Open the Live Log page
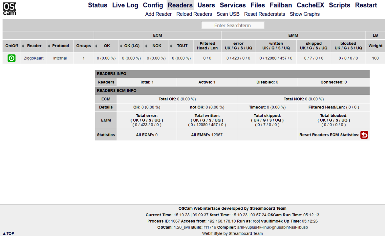Viewport: 385px width, 236px height. tap(125, 5)
